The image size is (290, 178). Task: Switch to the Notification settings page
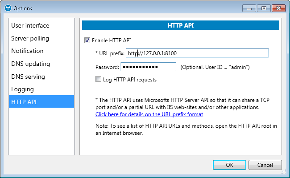tap(27, 51)
